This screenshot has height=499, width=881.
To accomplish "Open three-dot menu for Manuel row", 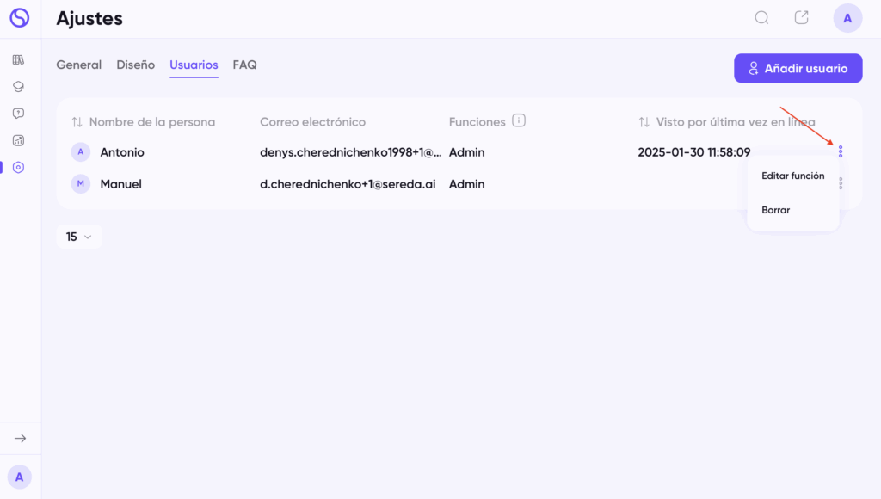I will (x=841, y=183).
